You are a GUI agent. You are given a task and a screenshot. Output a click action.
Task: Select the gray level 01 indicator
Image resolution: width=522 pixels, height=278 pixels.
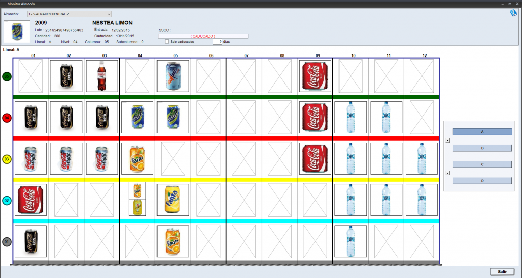coord(7,242)
